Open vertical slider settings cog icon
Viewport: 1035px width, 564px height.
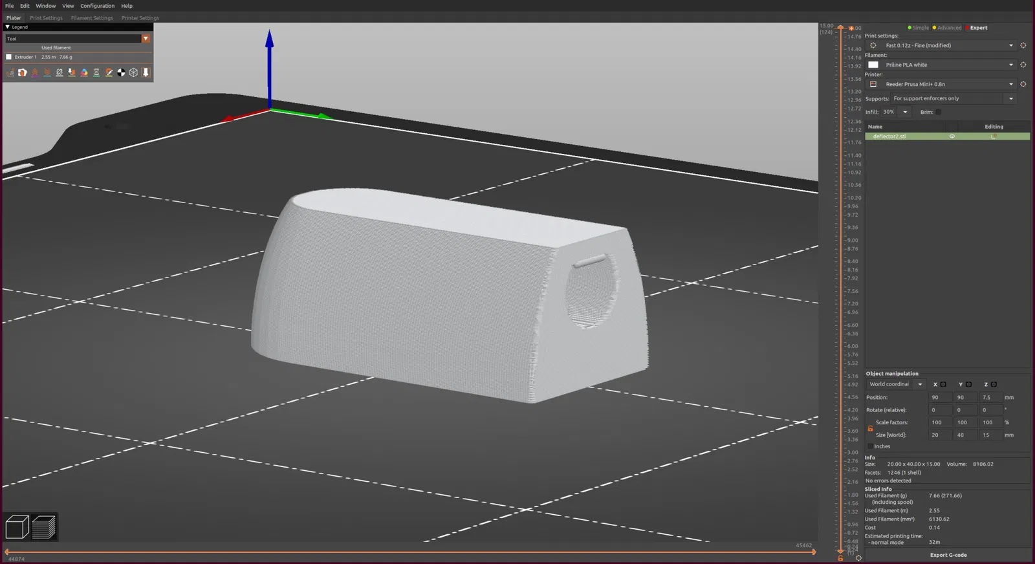(x=858, y=558)
